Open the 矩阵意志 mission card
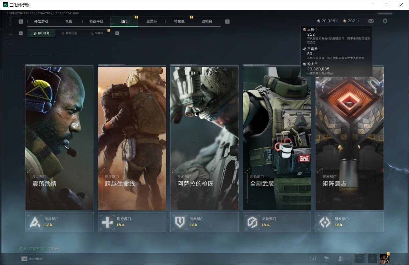This screenshot has height=265, width=409. click(x=350, y=138)
